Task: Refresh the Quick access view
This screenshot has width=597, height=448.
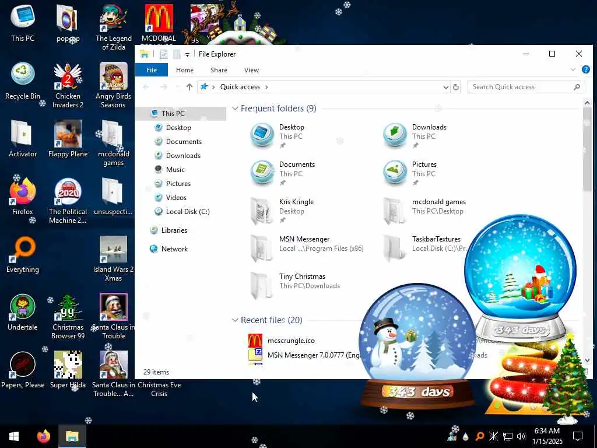Action: coord(456,87)
